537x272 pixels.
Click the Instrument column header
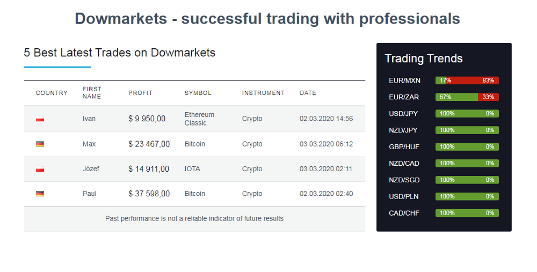click(263, 93)
